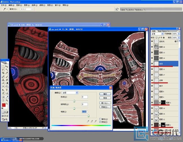The width and height of the screenshot is (183, 142).
Task: Switch to the Channels tab in Layers panel
Action: pyautogui.click(x=160, y=31)
